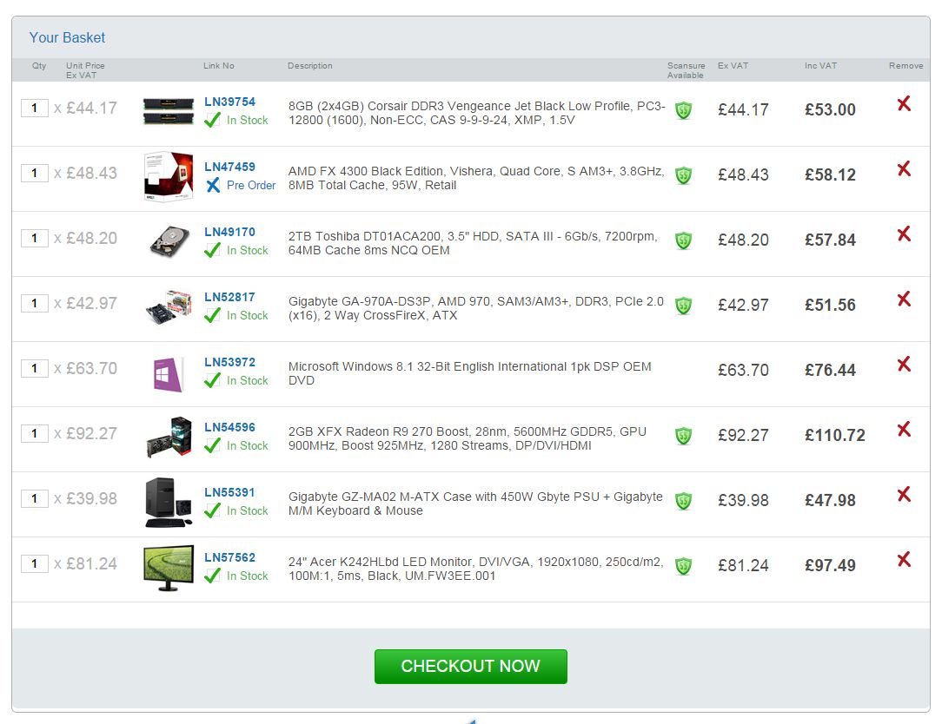Image resolution: width=942 pixels, height=724 pixels.
Task: Click In Stock status under LN53972
Action: coord(247,381)
